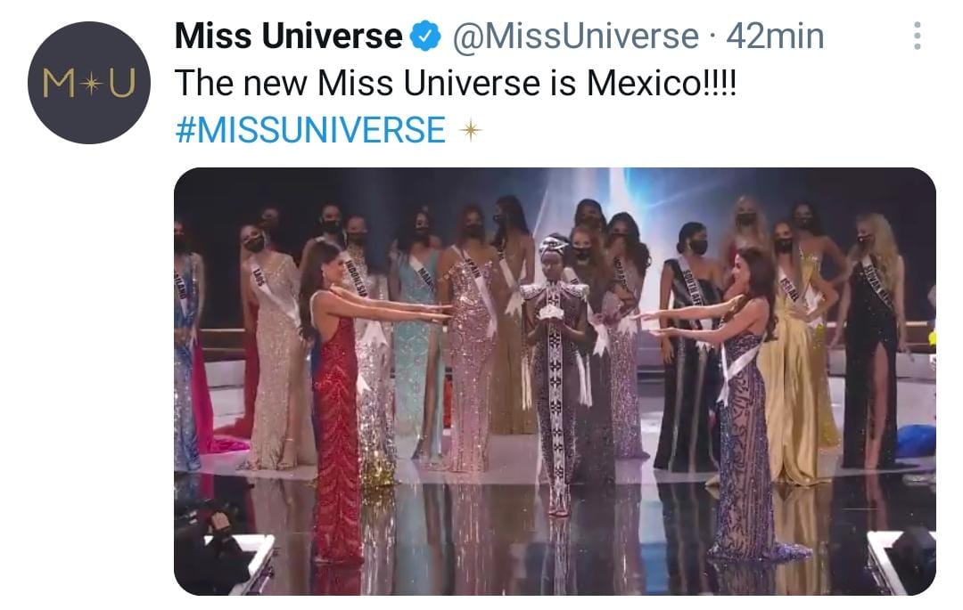
Task: Open the @MissUniverse handle
Action: coord(575,36)
